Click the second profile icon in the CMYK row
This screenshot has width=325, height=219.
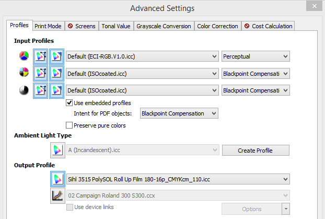click(56, 73)
